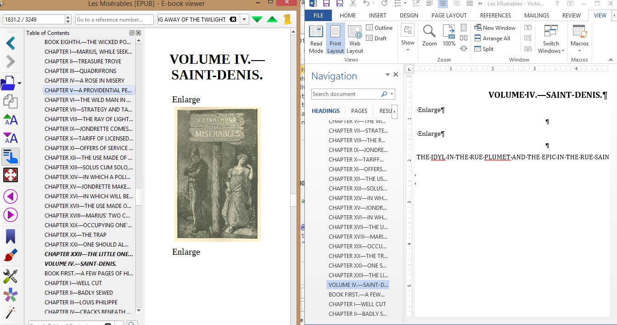
Task: Set zoom to 100% in Word
Action: click(449, 36)
